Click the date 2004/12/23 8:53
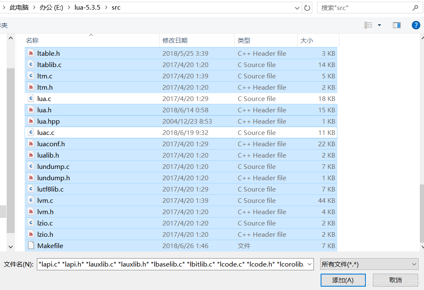 coord(187,121)
